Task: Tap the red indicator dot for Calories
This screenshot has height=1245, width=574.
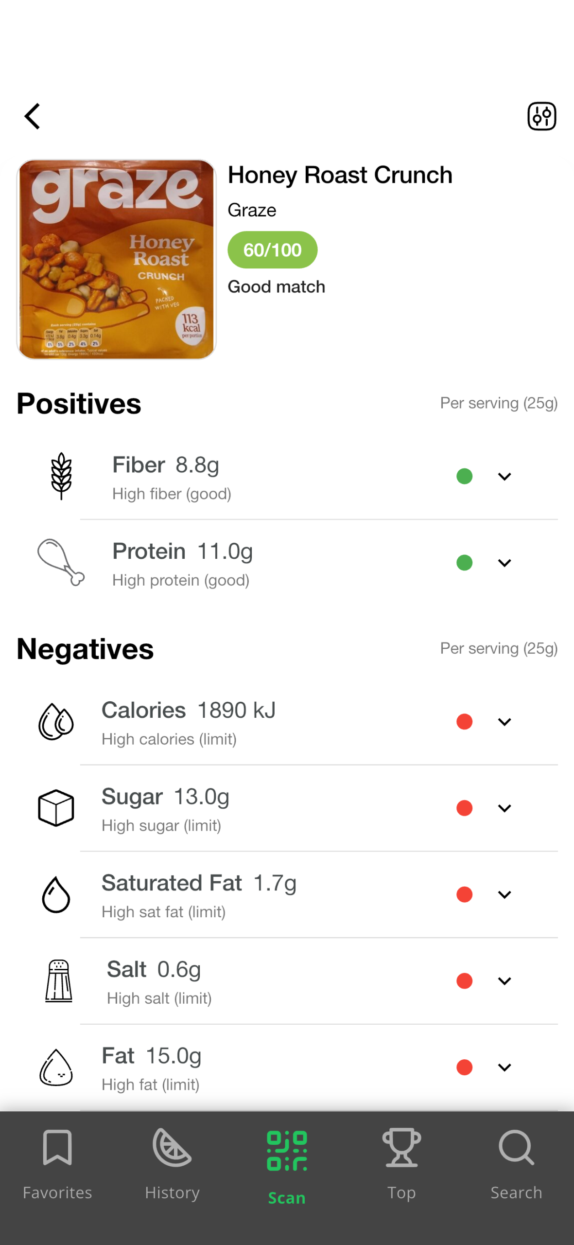Action: pyautogui.click(x=464, y=722)
